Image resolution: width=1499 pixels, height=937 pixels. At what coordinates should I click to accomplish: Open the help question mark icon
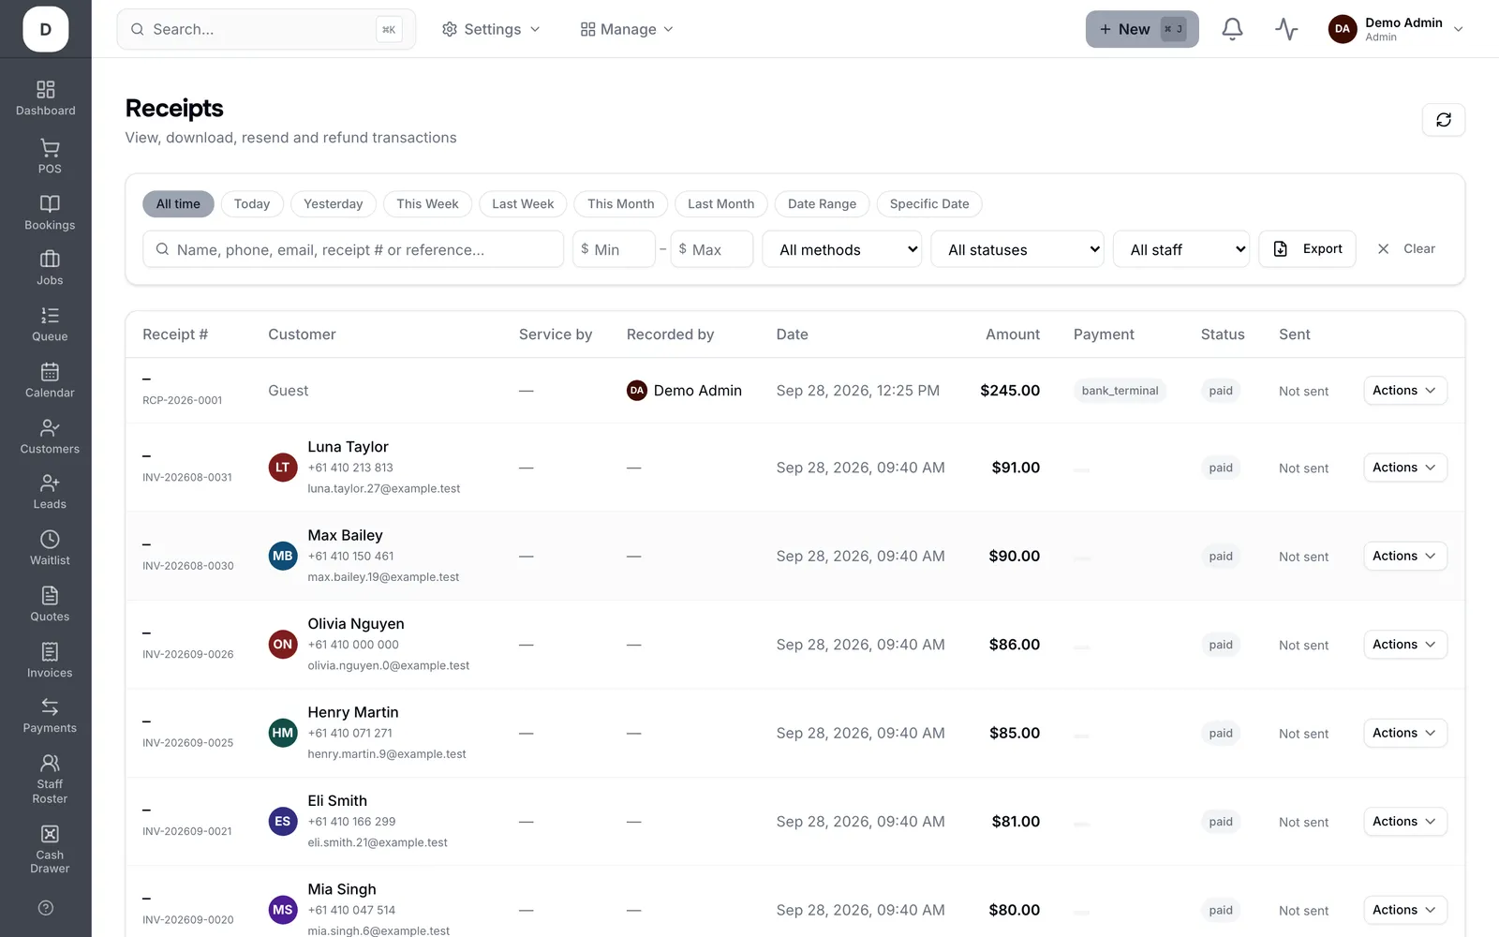[x=46, y=907]
